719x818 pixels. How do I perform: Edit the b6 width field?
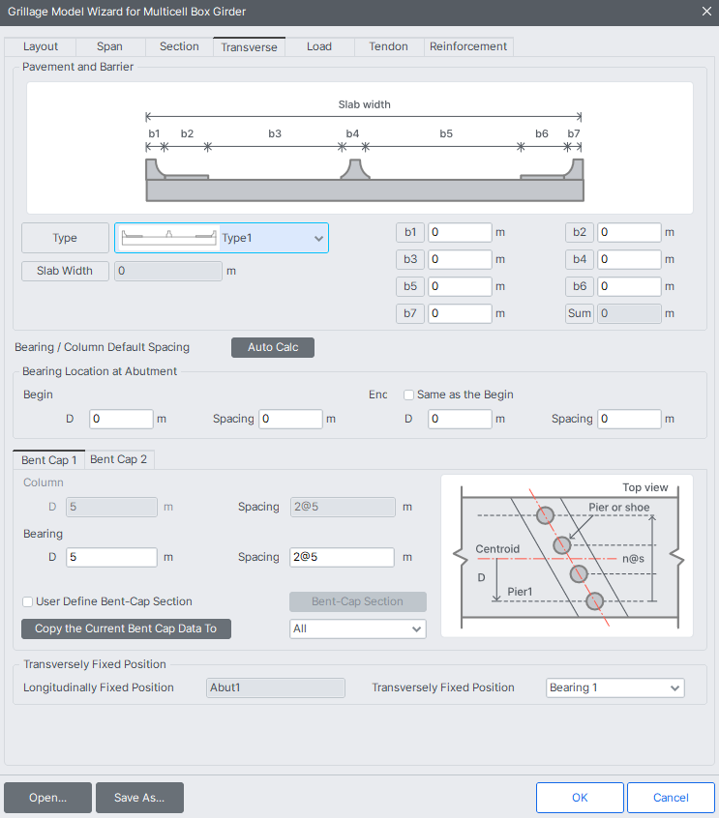click(x=629, y=286)
